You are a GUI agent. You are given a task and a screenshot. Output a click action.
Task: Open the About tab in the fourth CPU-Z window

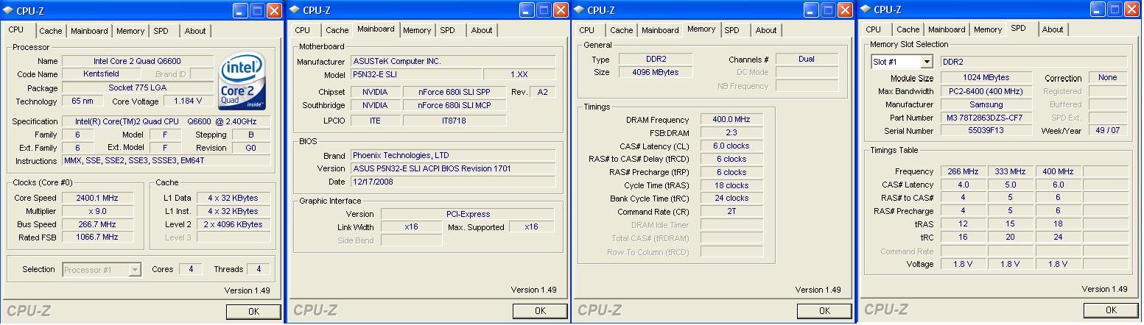pyautogui.click(x=1053, y=29)
